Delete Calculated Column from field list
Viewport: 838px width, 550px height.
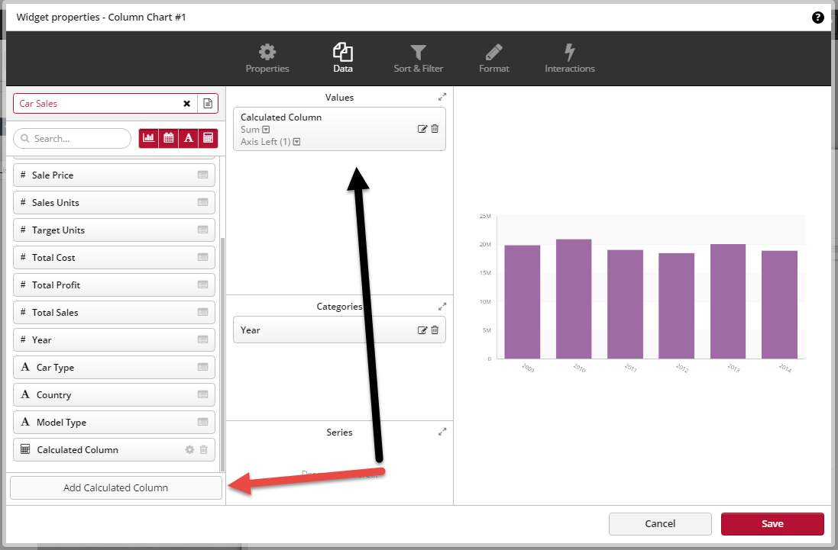pyautogui.click(x=203, y=449)
